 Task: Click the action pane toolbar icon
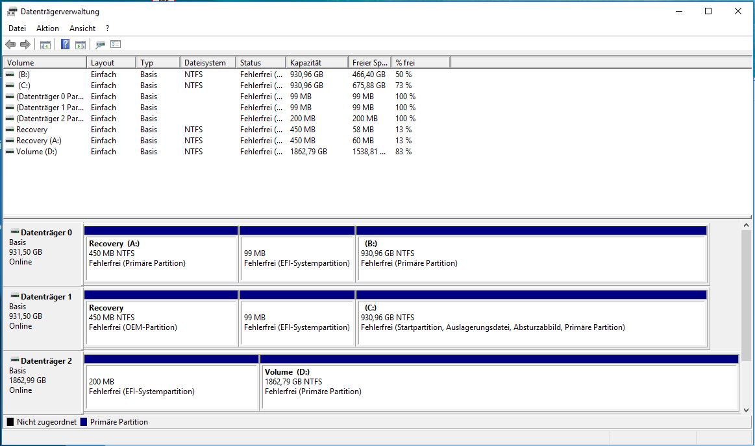coord(80,45)
